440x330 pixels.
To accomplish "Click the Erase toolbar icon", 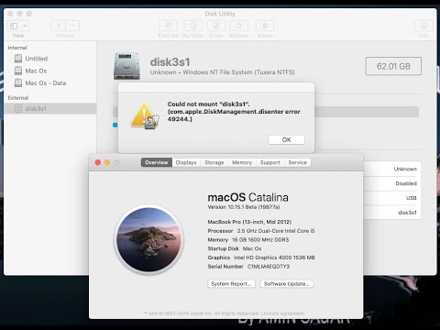I will coord(216,26).
